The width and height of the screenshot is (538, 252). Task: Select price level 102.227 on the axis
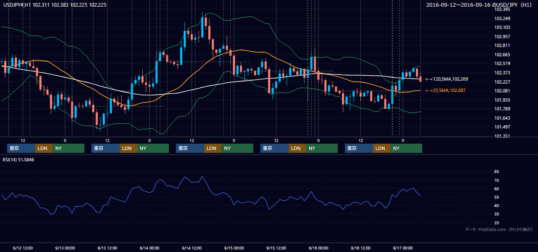(x=502, y=82)
